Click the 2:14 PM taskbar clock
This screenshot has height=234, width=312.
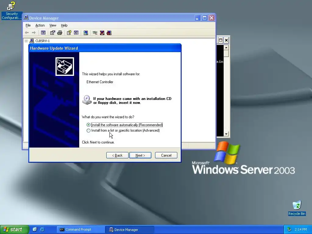coord(301,229)
